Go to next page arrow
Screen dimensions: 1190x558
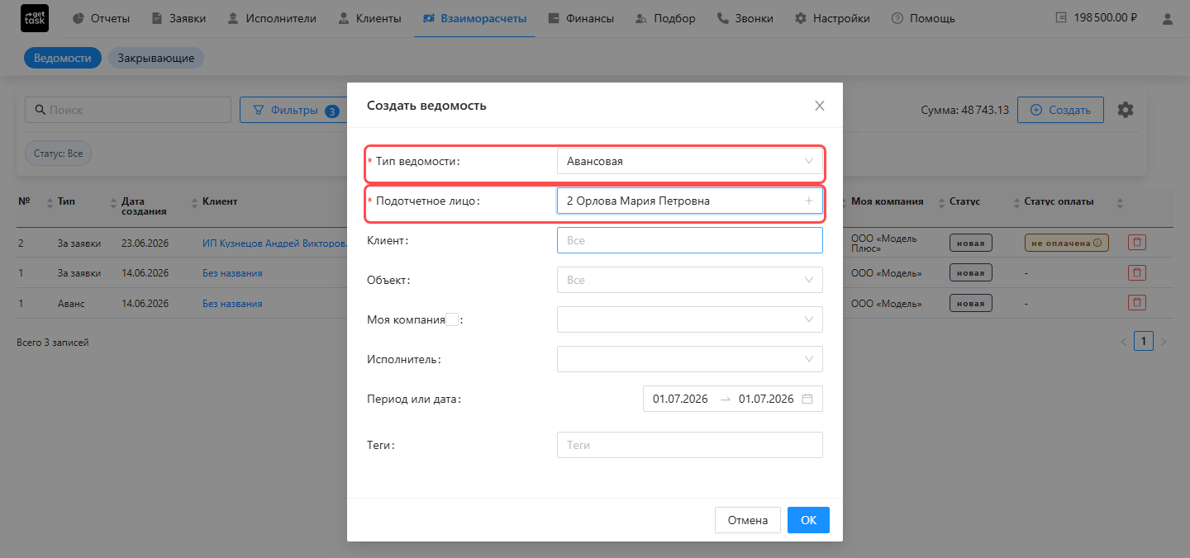click(x=1164, y=342)
